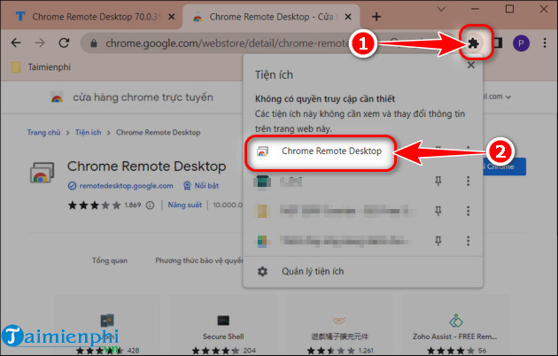This screenshot has width=558, height=356.
Task: Open the Extensions puzzle-piece menu
Action: (473, 43)
